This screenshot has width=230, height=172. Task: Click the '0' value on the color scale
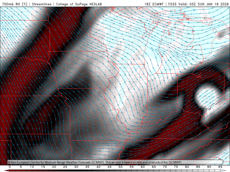[x=10, y=167]
